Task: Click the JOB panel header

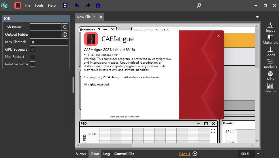Action: click(x=36, y=19)
